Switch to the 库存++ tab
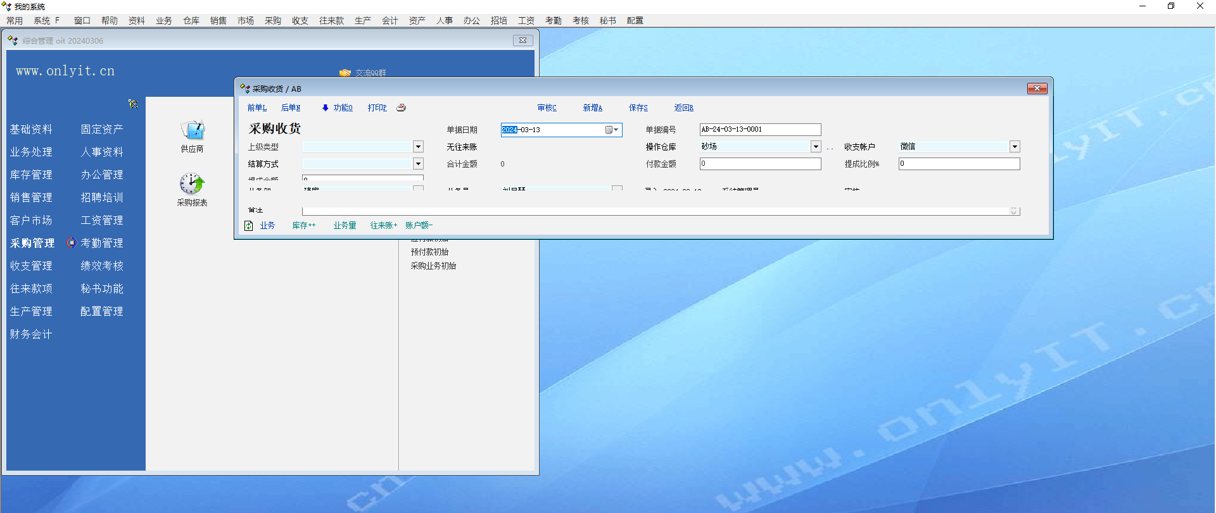This screenshot has width=1216, height=513. pos(303,226)
